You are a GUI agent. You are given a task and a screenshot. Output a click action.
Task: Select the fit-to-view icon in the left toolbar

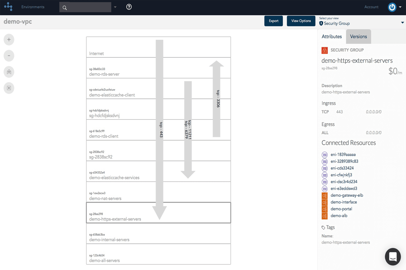pos(9,72)
